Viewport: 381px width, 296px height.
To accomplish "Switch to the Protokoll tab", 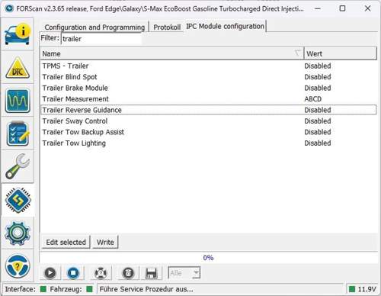I will coord(167,27).
